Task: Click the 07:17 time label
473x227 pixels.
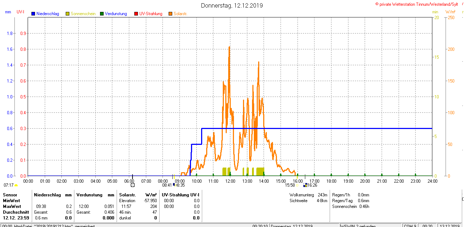Action: [x=9, y=185]
